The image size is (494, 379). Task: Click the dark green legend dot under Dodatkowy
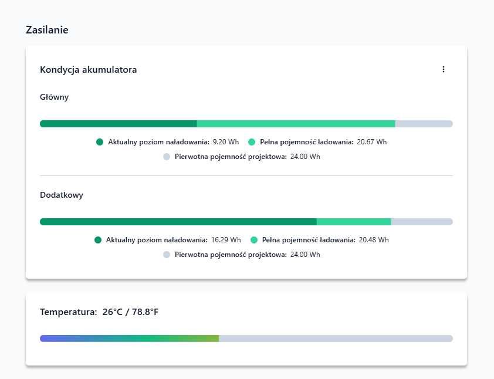[98, 240]
